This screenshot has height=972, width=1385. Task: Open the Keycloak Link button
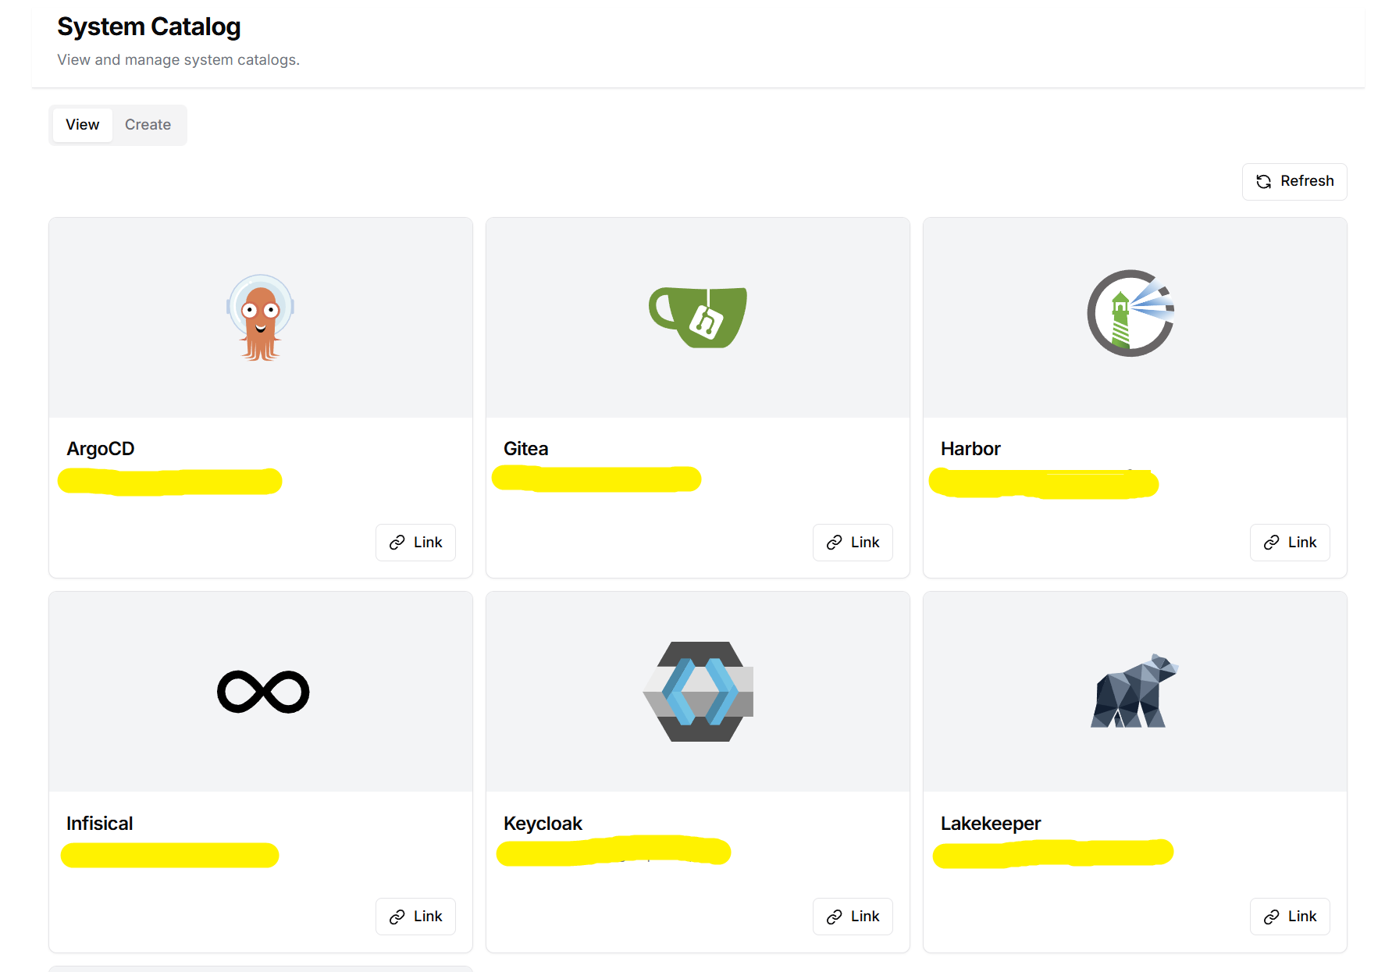(853, 917)
